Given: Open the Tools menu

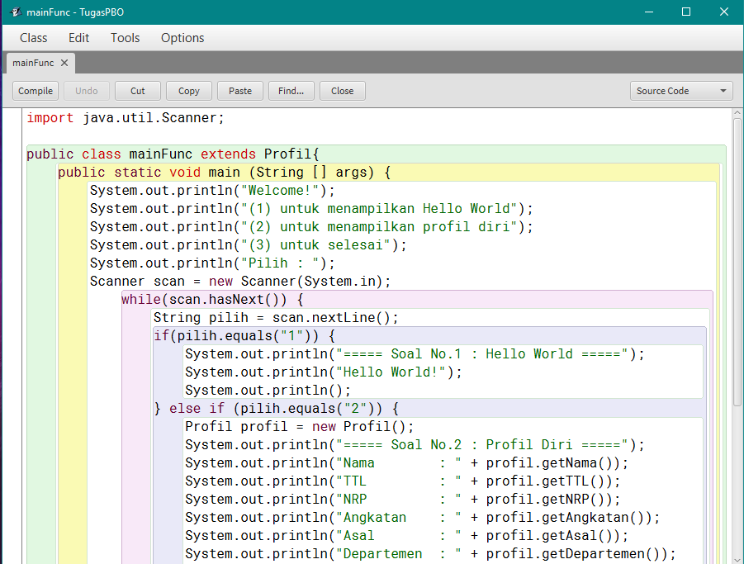Looking at the screenshot, I should click(125, 37).
